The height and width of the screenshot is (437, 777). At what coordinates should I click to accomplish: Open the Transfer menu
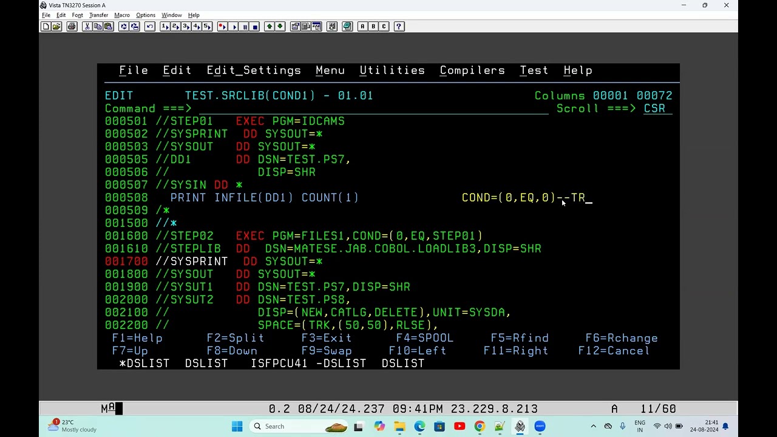tap(98, 15)
